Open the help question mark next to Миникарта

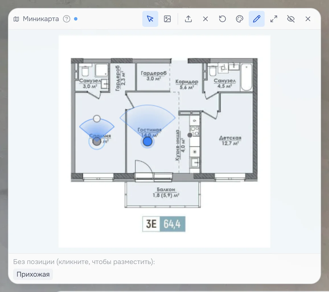click(x=67, y=19)
